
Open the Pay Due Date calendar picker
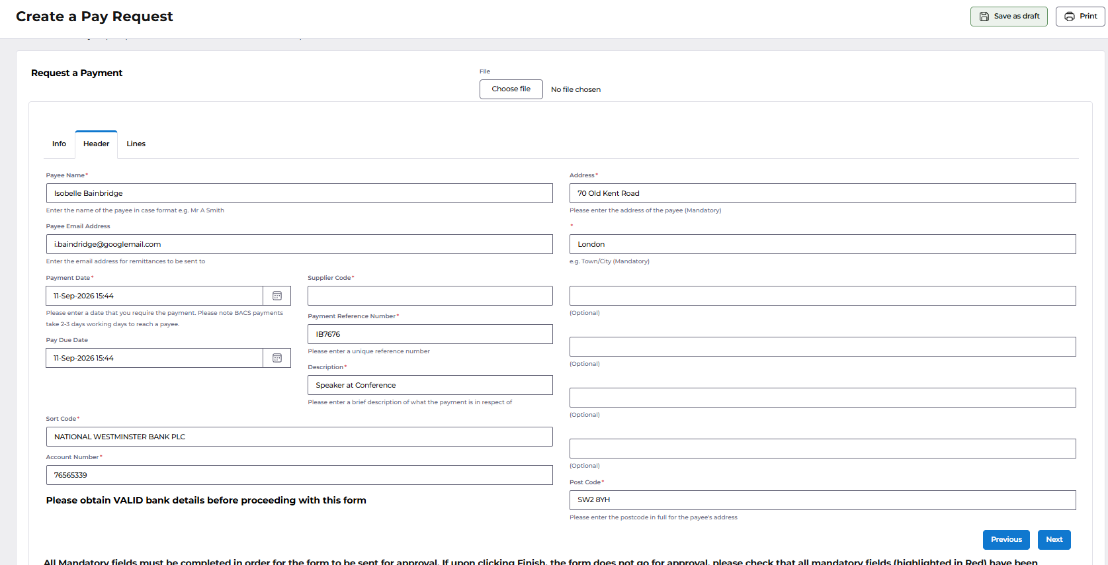click(x=277, y=358)
